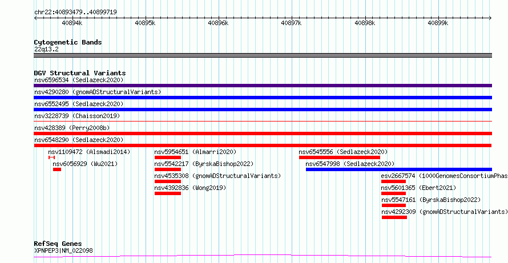Click the 40894k ruler label
This screenshot has width=508, height=263.
pos(72,23)
